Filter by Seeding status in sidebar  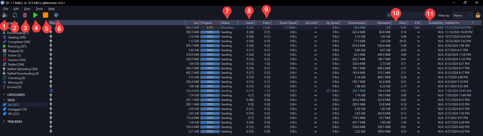tap(17, 37)
